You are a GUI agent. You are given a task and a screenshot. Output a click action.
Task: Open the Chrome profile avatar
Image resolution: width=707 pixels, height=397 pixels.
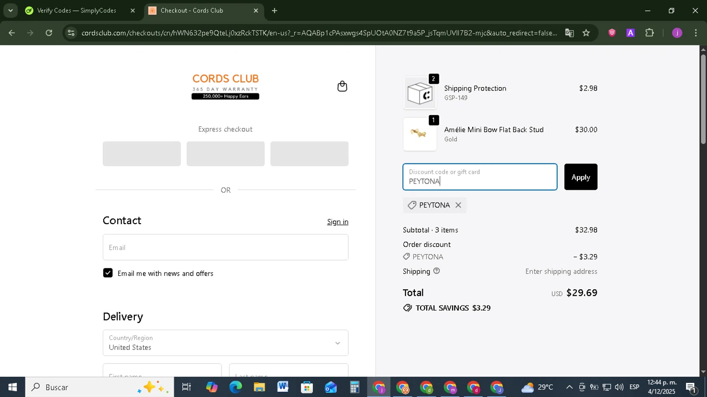click(x=677, y=33)
